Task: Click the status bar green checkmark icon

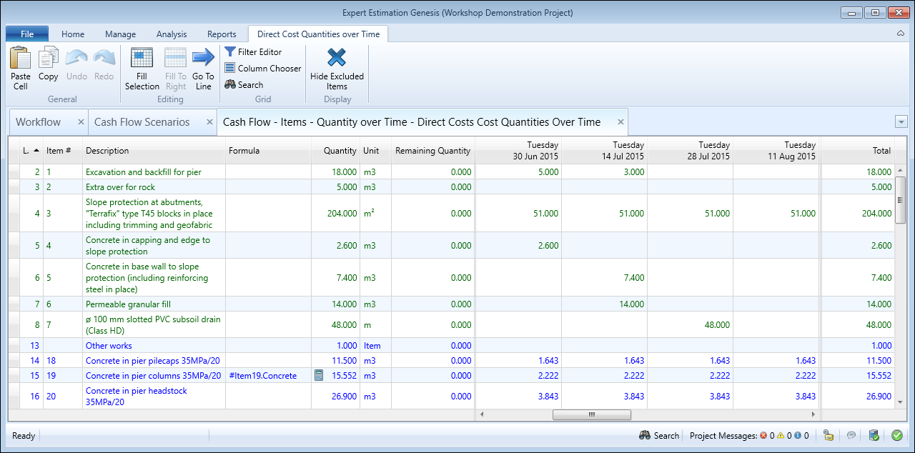Action: coord(897,435)
